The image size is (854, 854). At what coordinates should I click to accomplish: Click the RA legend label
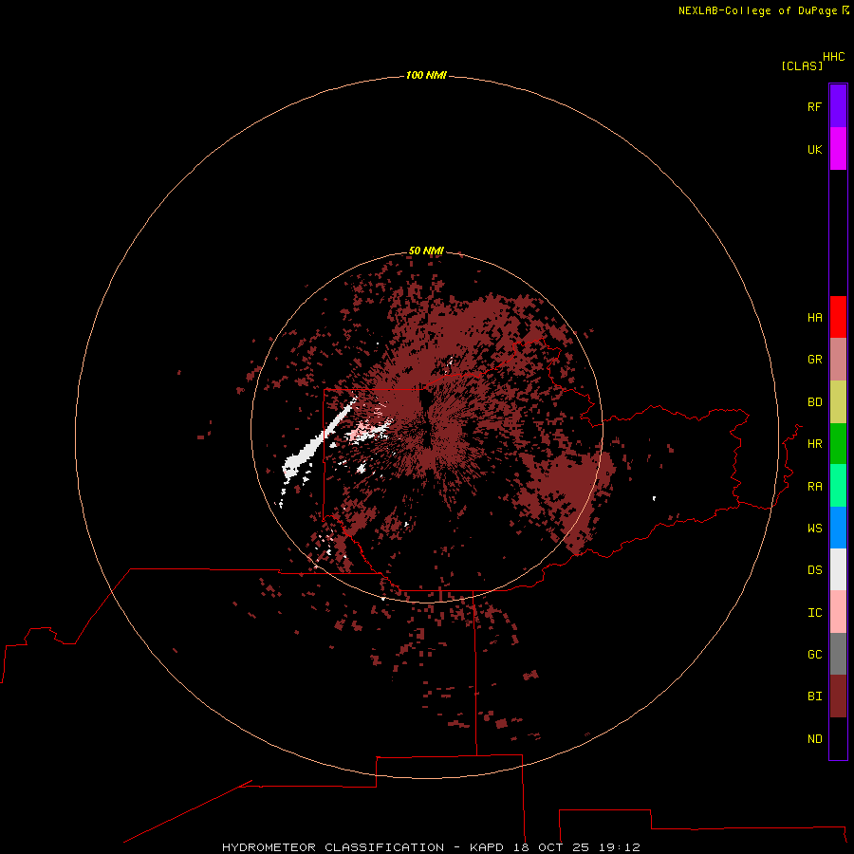(x=814, y=486)
